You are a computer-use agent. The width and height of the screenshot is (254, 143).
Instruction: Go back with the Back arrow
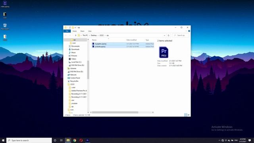click(x=66, y=35)
